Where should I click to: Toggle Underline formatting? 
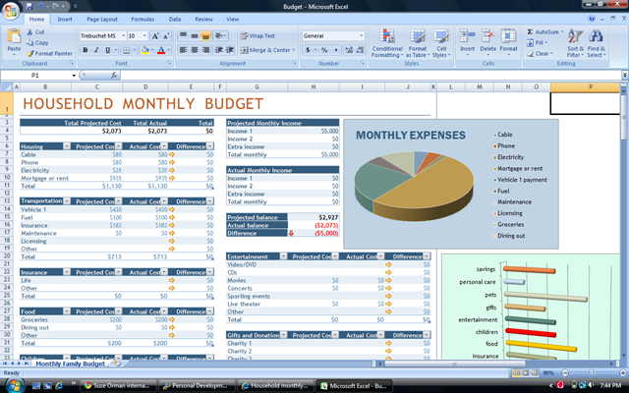point(107,50)
